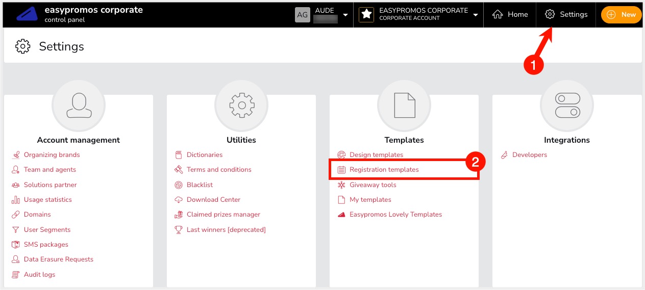Click the Usage statistics bar chart icon
Viewport: 645px width, 290px height.
[15, 200]
